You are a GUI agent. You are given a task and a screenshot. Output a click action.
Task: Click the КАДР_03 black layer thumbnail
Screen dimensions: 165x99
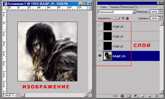[108, 36]
